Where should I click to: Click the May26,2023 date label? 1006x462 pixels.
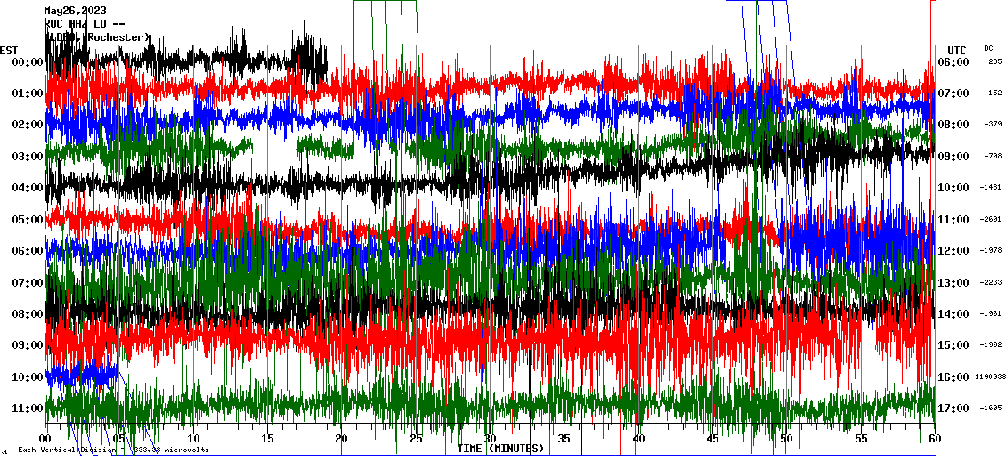click(74, 12)
